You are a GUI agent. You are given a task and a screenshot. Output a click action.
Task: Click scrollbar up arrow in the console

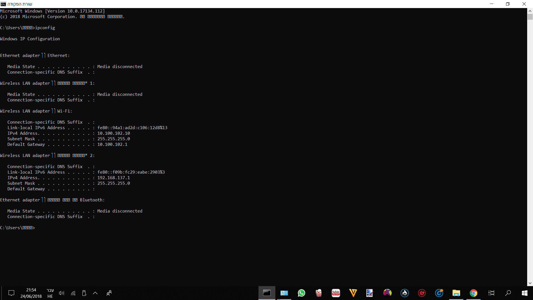530,11
